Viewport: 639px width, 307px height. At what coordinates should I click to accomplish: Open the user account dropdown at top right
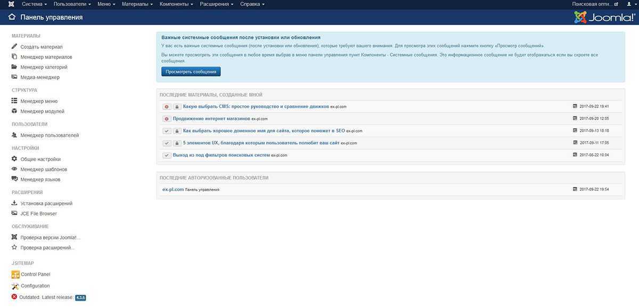click(630, 4)
